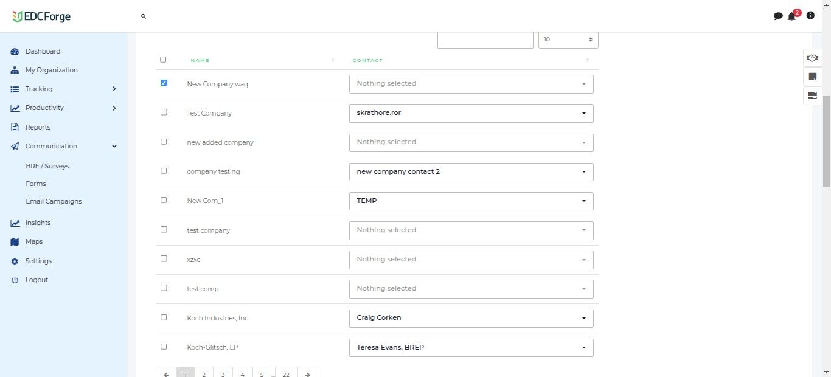The image size is (831, 377).
Task: Toggle the select-all header checkbox
Action: pyautogui.click(x=163, y=60)
